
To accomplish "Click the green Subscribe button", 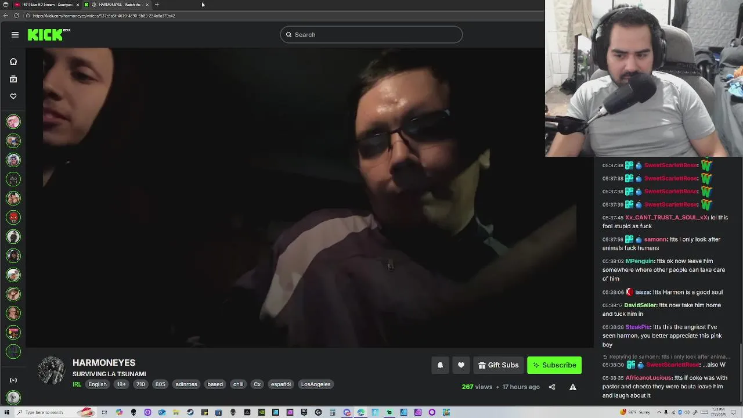I will [554, 365].
